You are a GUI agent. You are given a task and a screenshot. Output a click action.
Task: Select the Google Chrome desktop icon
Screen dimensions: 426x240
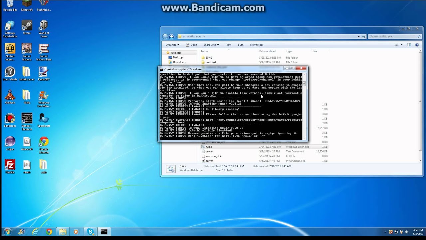point(44,146)
